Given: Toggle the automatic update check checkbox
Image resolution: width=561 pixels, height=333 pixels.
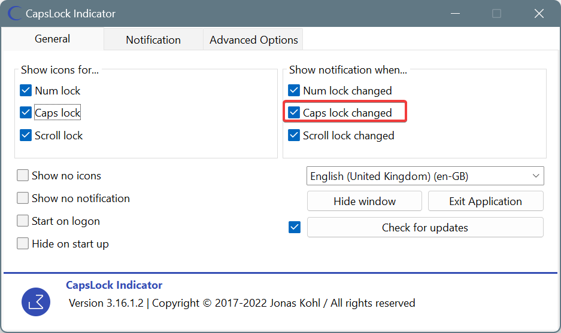Looking at the screenshot, I should tap(295, 227).
